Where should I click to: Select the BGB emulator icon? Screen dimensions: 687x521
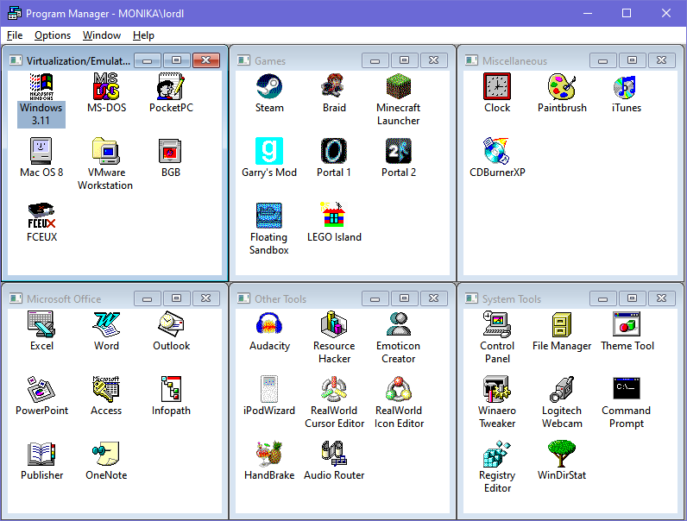pos(171,151)
